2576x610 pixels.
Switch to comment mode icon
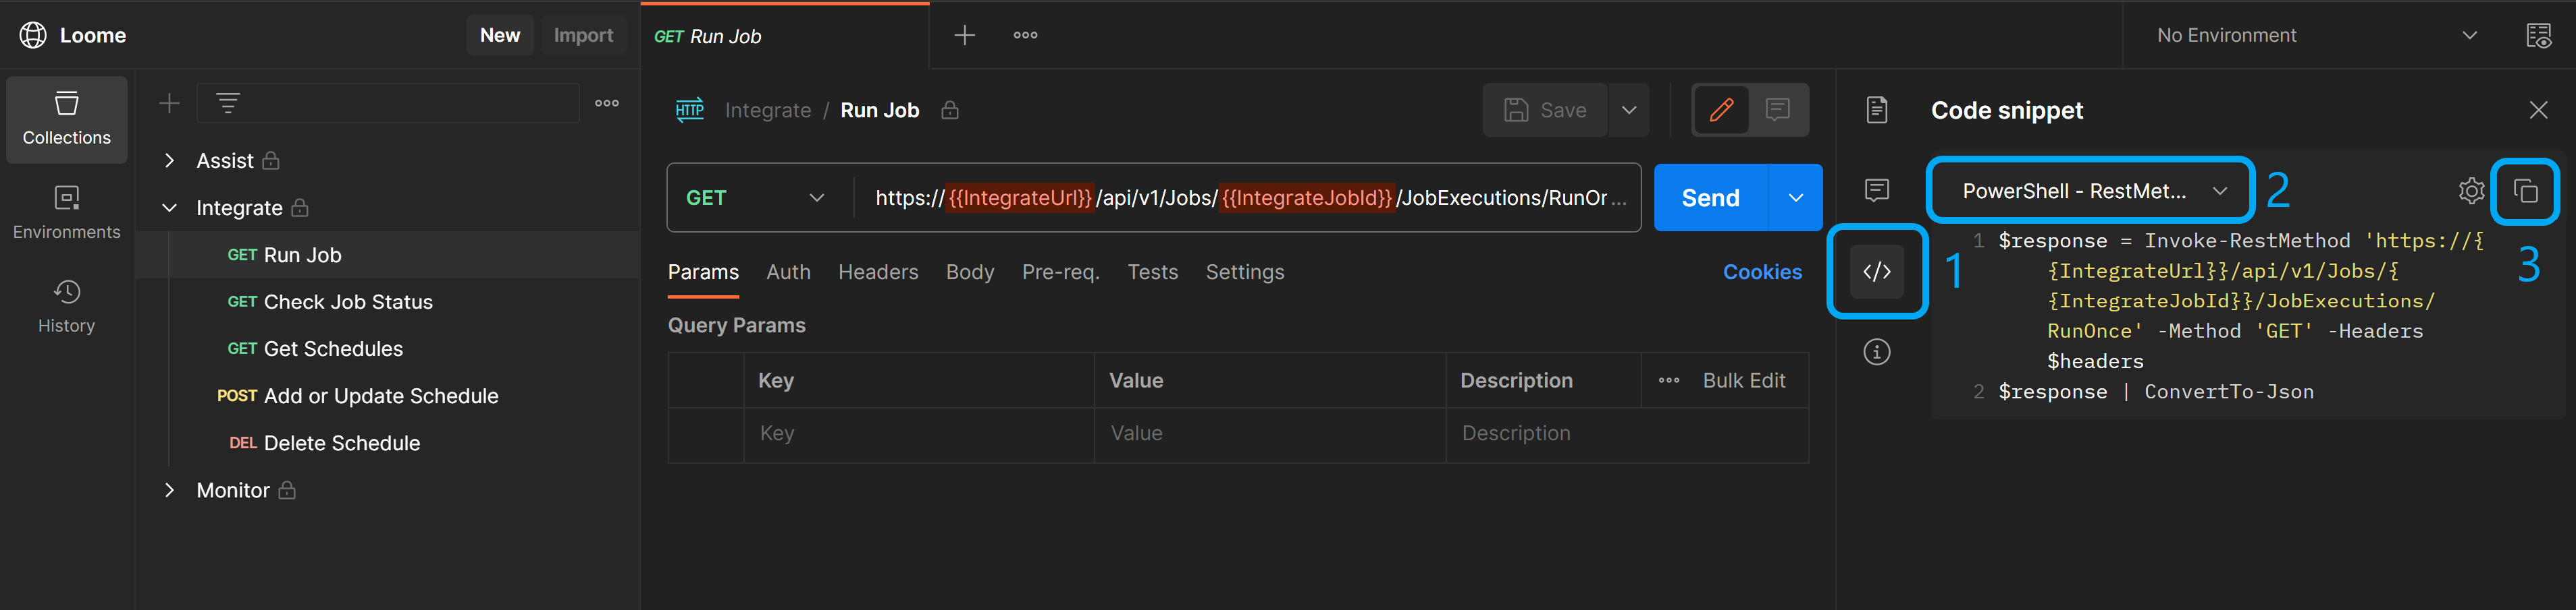1777,110
